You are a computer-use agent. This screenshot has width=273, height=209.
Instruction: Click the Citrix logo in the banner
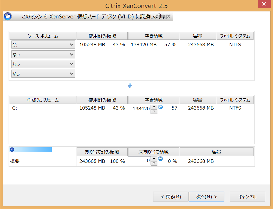point(164,16)
